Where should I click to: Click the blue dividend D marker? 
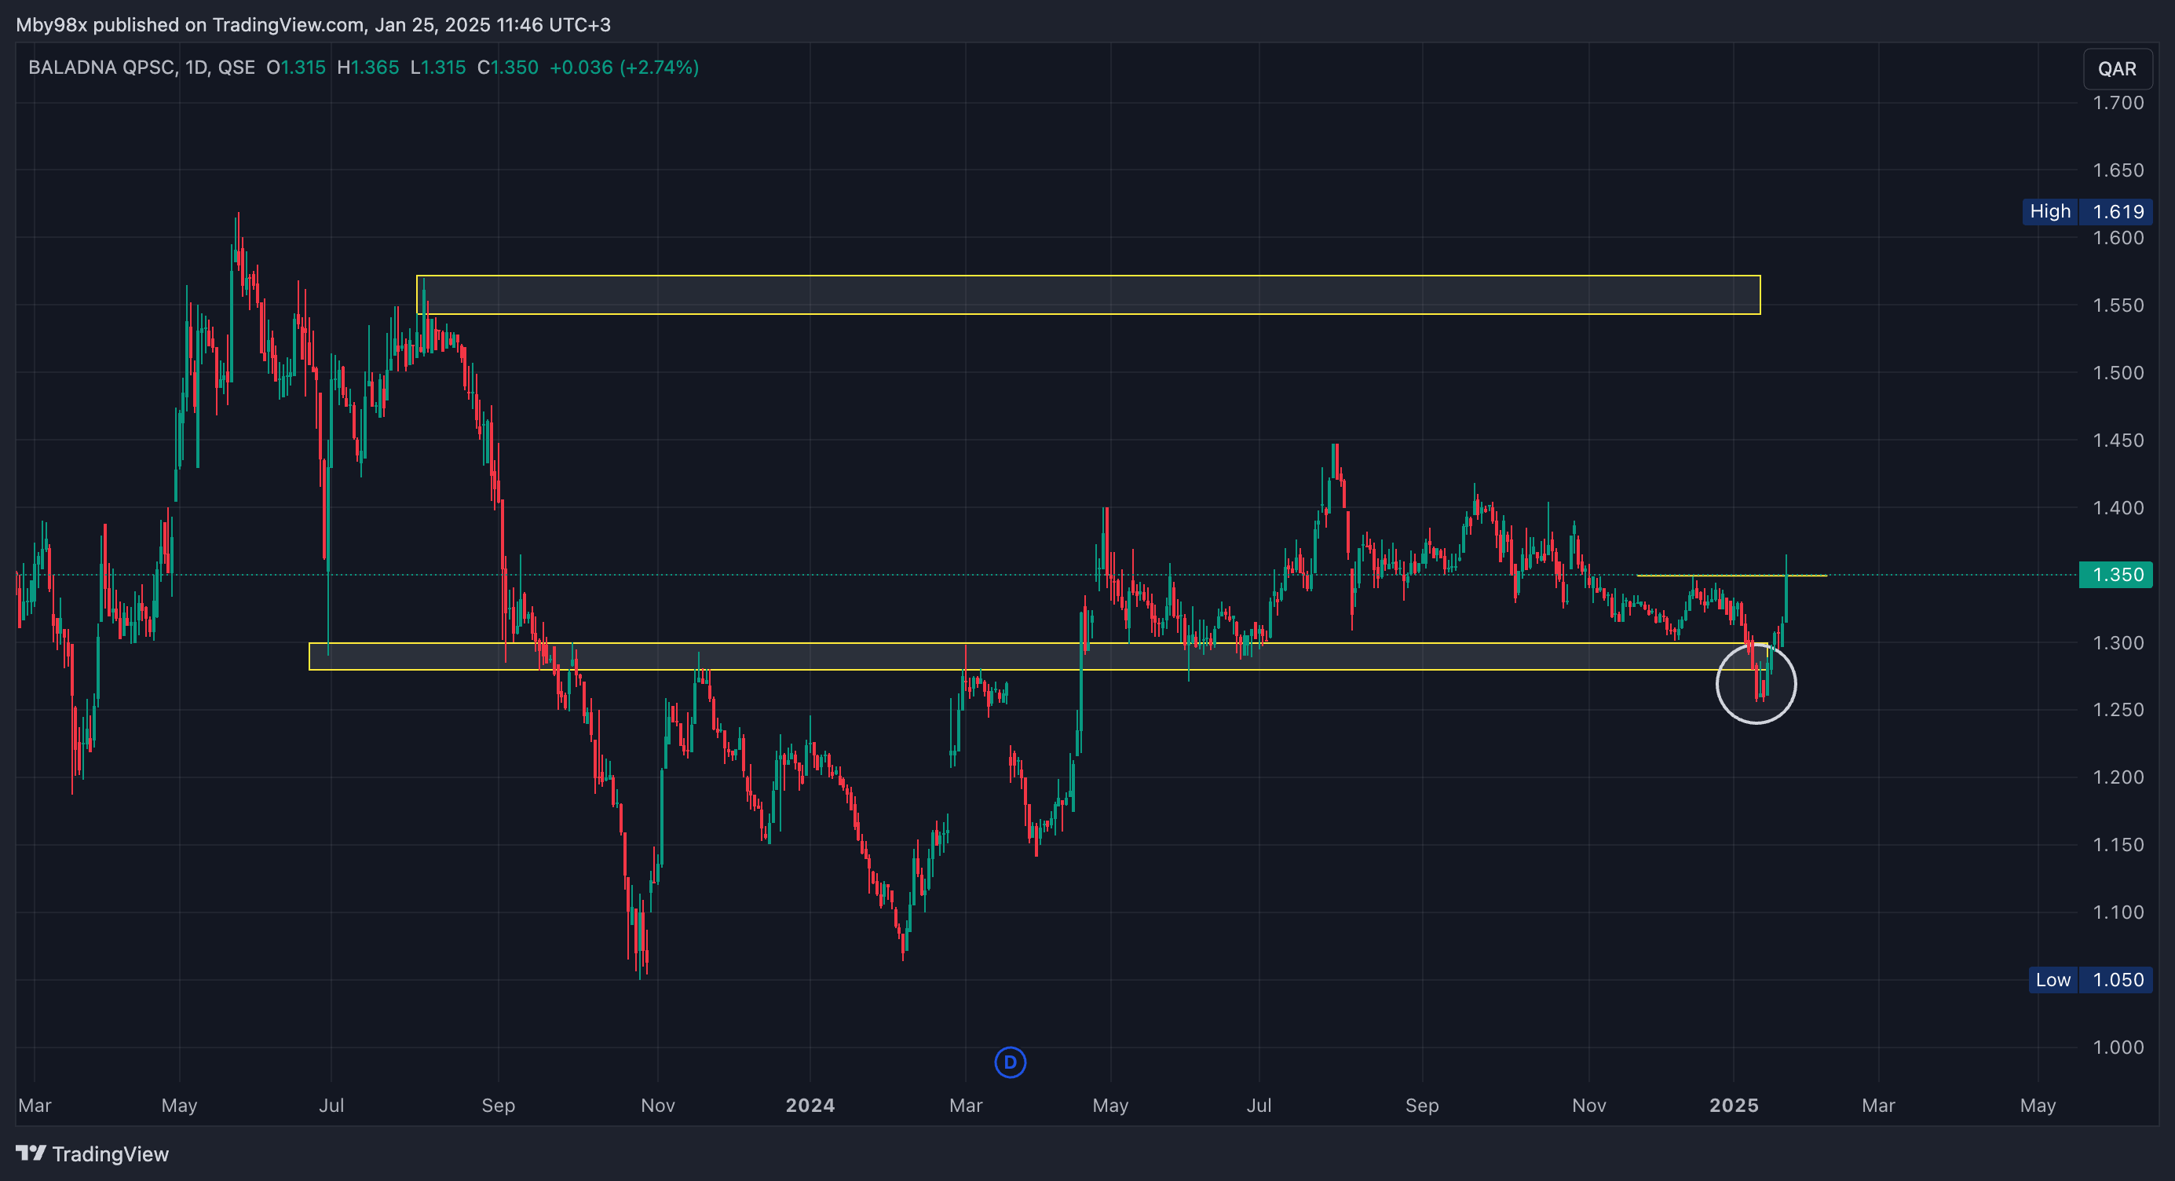click(x=1010, y=1062)
